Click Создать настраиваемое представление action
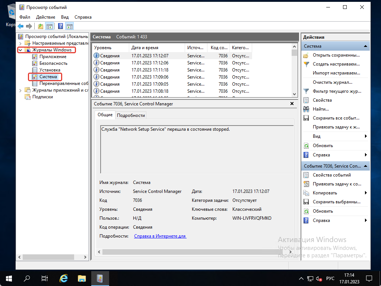The height and width of the screenshot is (286, 381). pyautogui.click(x=336, y=64)
